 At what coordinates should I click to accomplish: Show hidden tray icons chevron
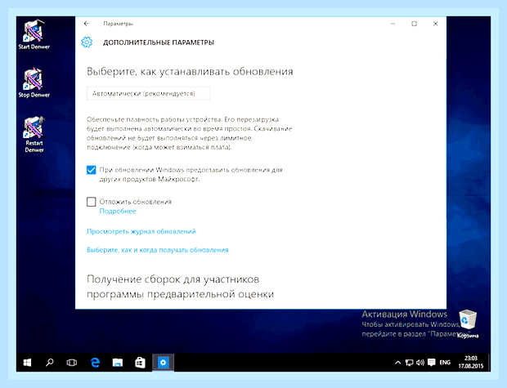(397, 363)
